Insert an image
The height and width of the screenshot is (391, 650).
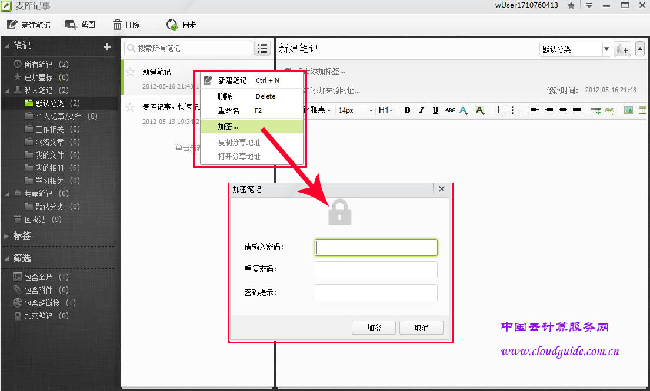(x=628, y=110)
